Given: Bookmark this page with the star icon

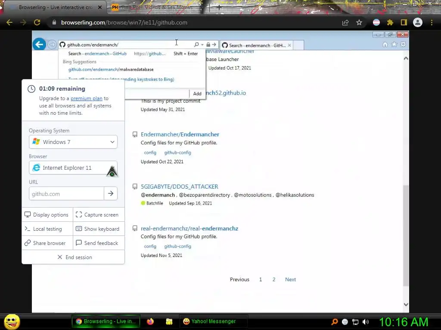Looking at the screenshot, I should click(359, 22).
